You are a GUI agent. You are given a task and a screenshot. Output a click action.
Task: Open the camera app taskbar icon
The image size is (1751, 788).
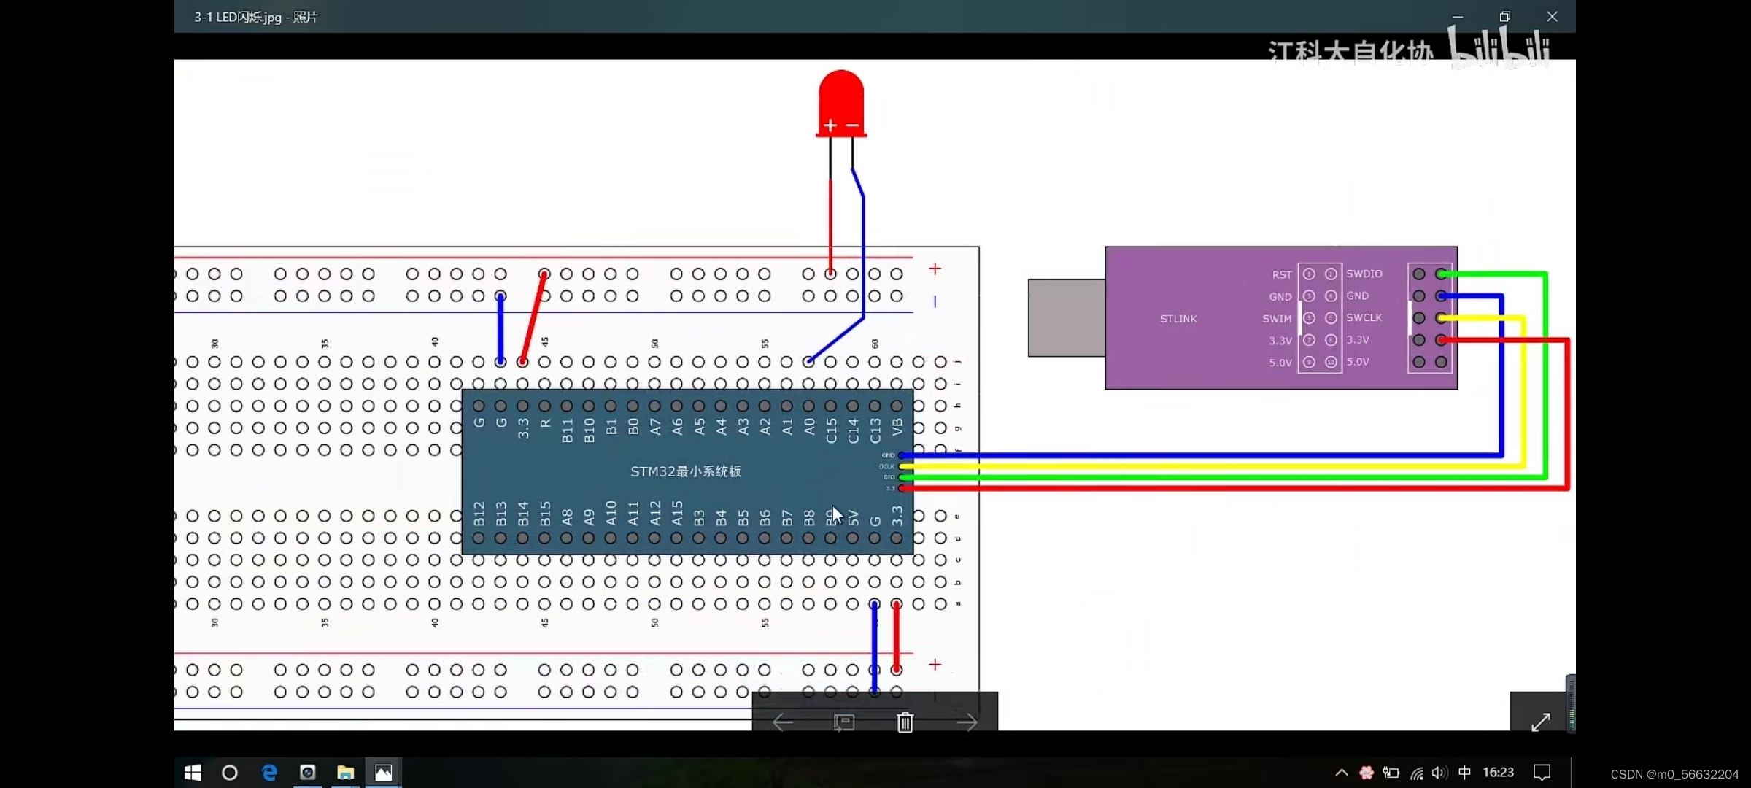click(307, 773)
